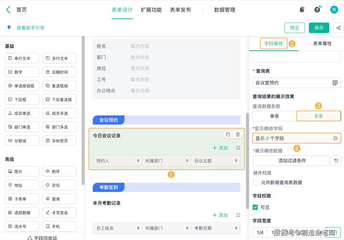Click the link icon in 会议室预约 field

pyautogui.click(x=335, y=83)
